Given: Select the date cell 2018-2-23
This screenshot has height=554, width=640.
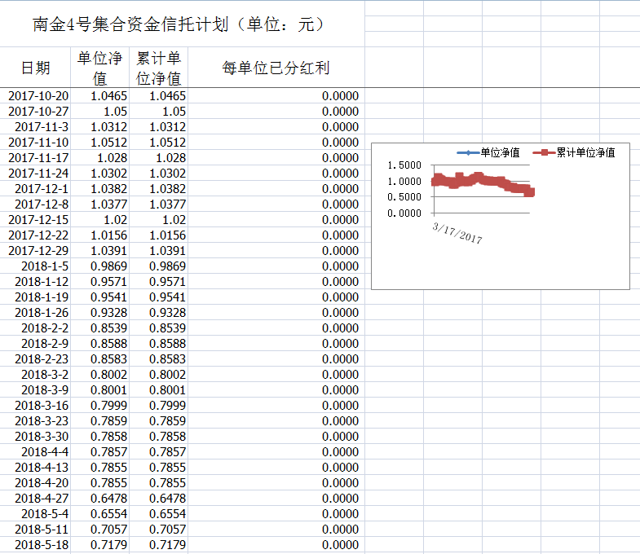Looking at the screenshot, I should point(41,359).
